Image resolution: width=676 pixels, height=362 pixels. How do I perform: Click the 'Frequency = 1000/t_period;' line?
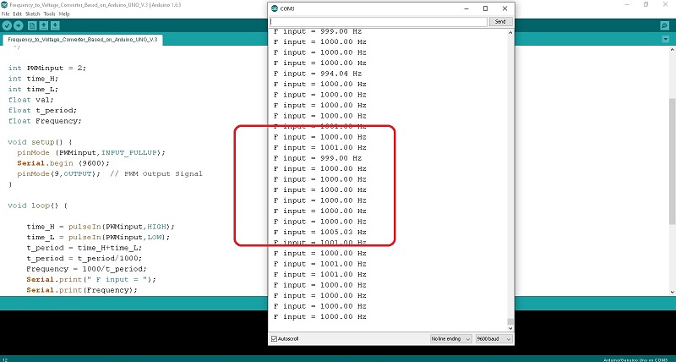click(86, 269)
